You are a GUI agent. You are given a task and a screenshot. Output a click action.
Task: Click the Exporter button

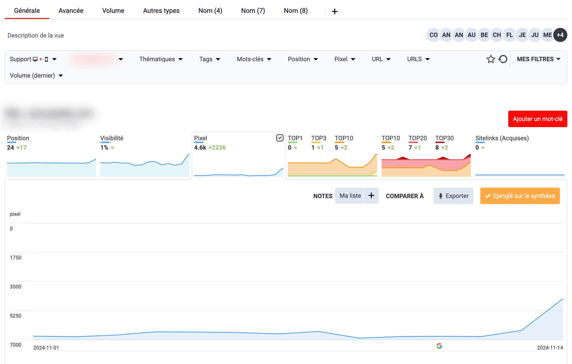click(x=453, y=196)
